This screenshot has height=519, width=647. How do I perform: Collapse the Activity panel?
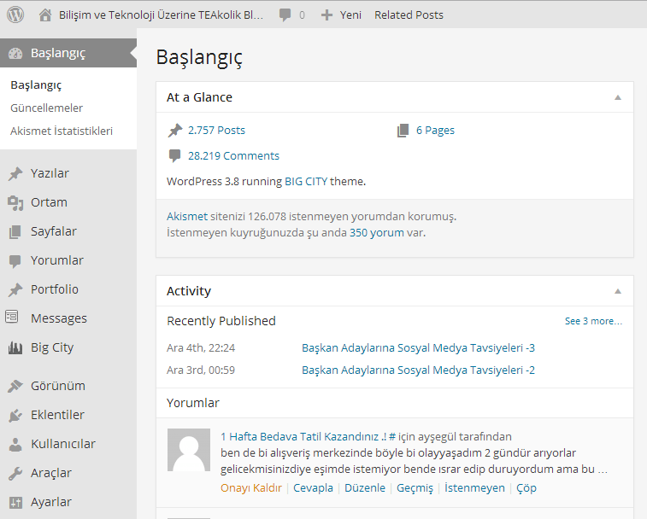[x=618, y=291]
